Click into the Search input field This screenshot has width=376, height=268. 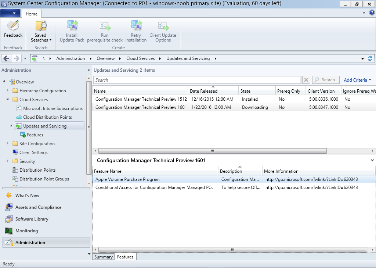tap(197, 80)
